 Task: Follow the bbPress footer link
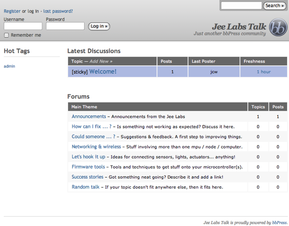point(279,223)
